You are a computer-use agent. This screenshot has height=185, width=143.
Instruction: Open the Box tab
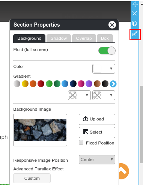point(105,38)
